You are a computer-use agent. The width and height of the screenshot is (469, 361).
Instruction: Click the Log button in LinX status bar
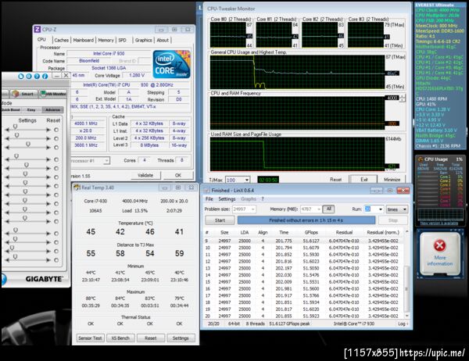tap(403, 323)
